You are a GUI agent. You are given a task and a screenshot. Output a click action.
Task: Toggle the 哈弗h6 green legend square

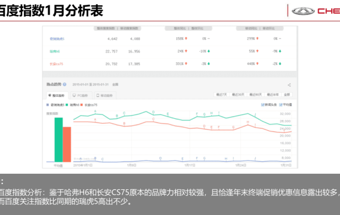tap(67, 105)
